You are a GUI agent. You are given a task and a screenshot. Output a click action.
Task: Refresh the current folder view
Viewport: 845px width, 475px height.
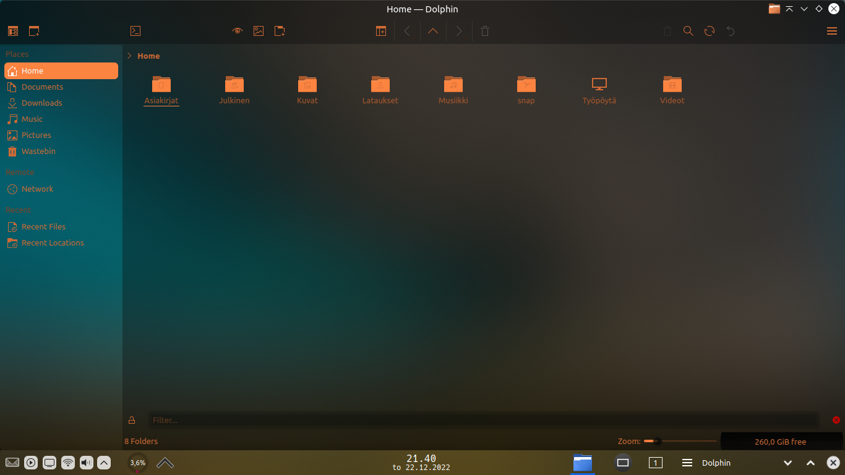[x=710, y=30]
